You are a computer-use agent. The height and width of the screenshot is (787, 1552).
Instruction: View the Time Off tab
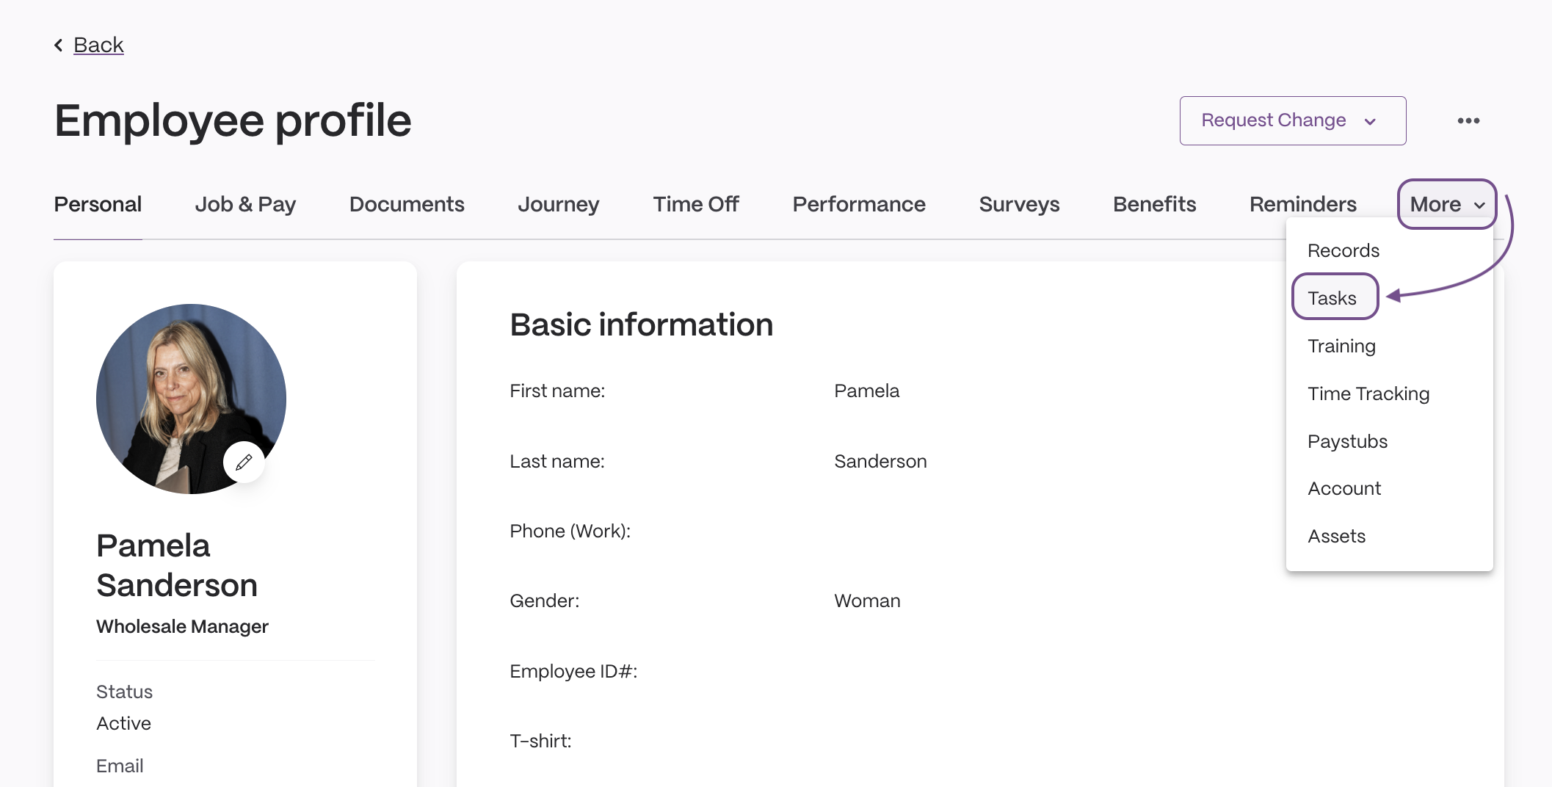point(696,204)
